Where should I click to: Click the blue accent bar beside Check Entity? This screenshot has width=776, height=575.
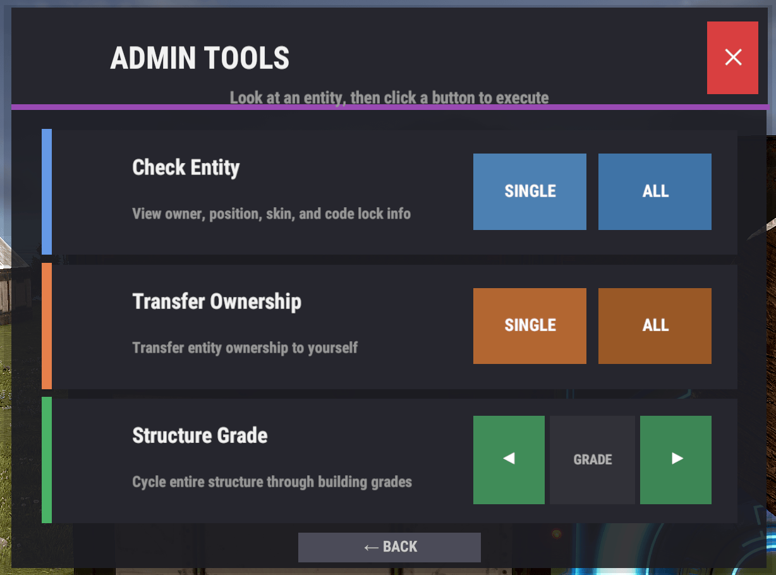coord(45,191)
